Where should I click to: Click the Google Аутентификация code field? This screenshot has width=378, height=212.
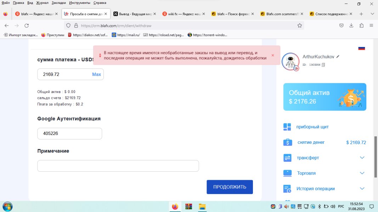pyautogui.click(x=69, y=134)
